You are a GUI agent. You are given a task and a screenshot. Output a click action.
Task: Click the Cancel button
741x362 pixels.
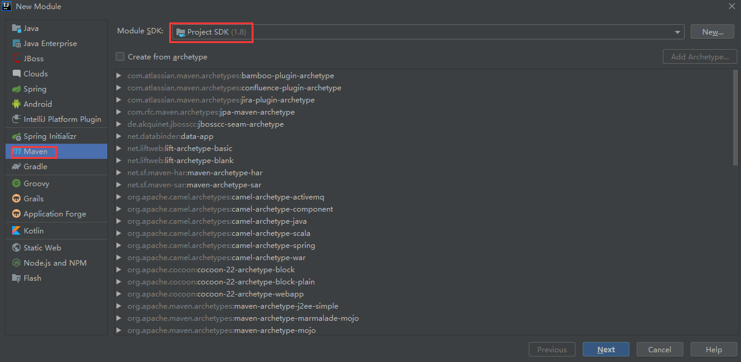pos(660,349)
